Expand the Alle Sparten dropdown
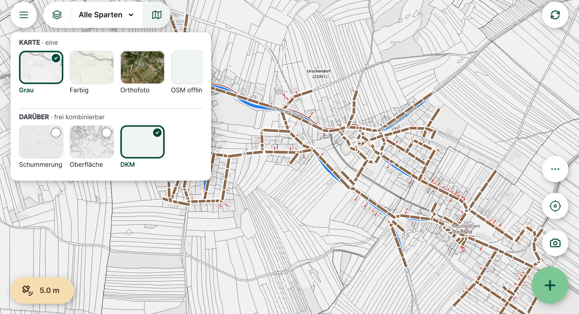Viewport: 579px width, 314px height. coord(106,15)
